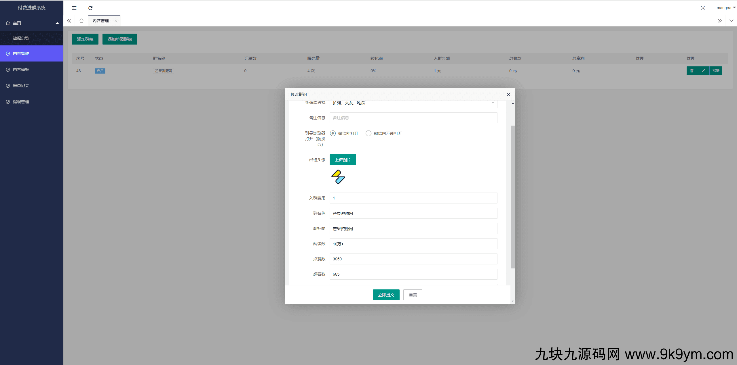
Task: Refresh the page with the reload icon
Action: (x=90, y=8)
